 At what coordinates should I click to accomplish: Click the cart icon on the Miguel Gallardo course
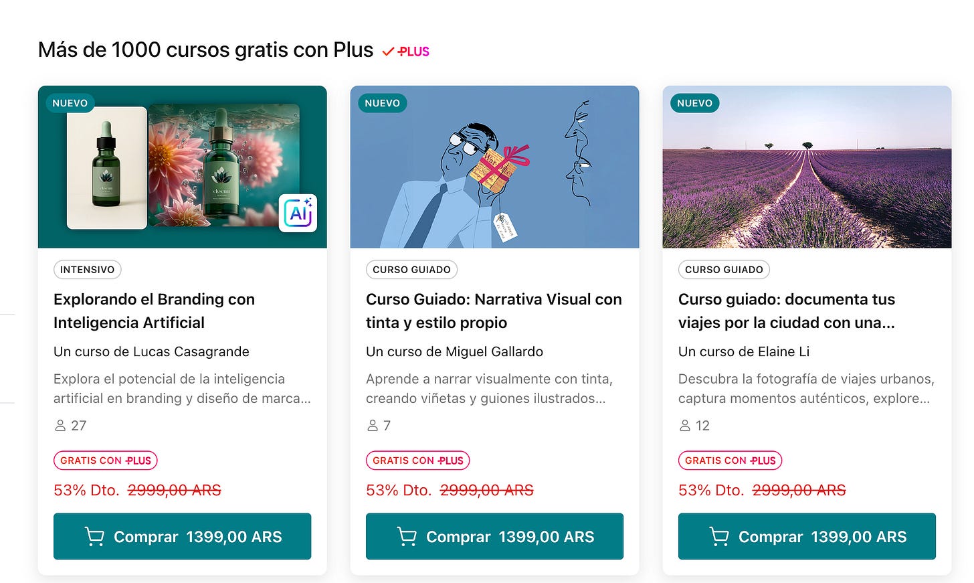[407, 537]
